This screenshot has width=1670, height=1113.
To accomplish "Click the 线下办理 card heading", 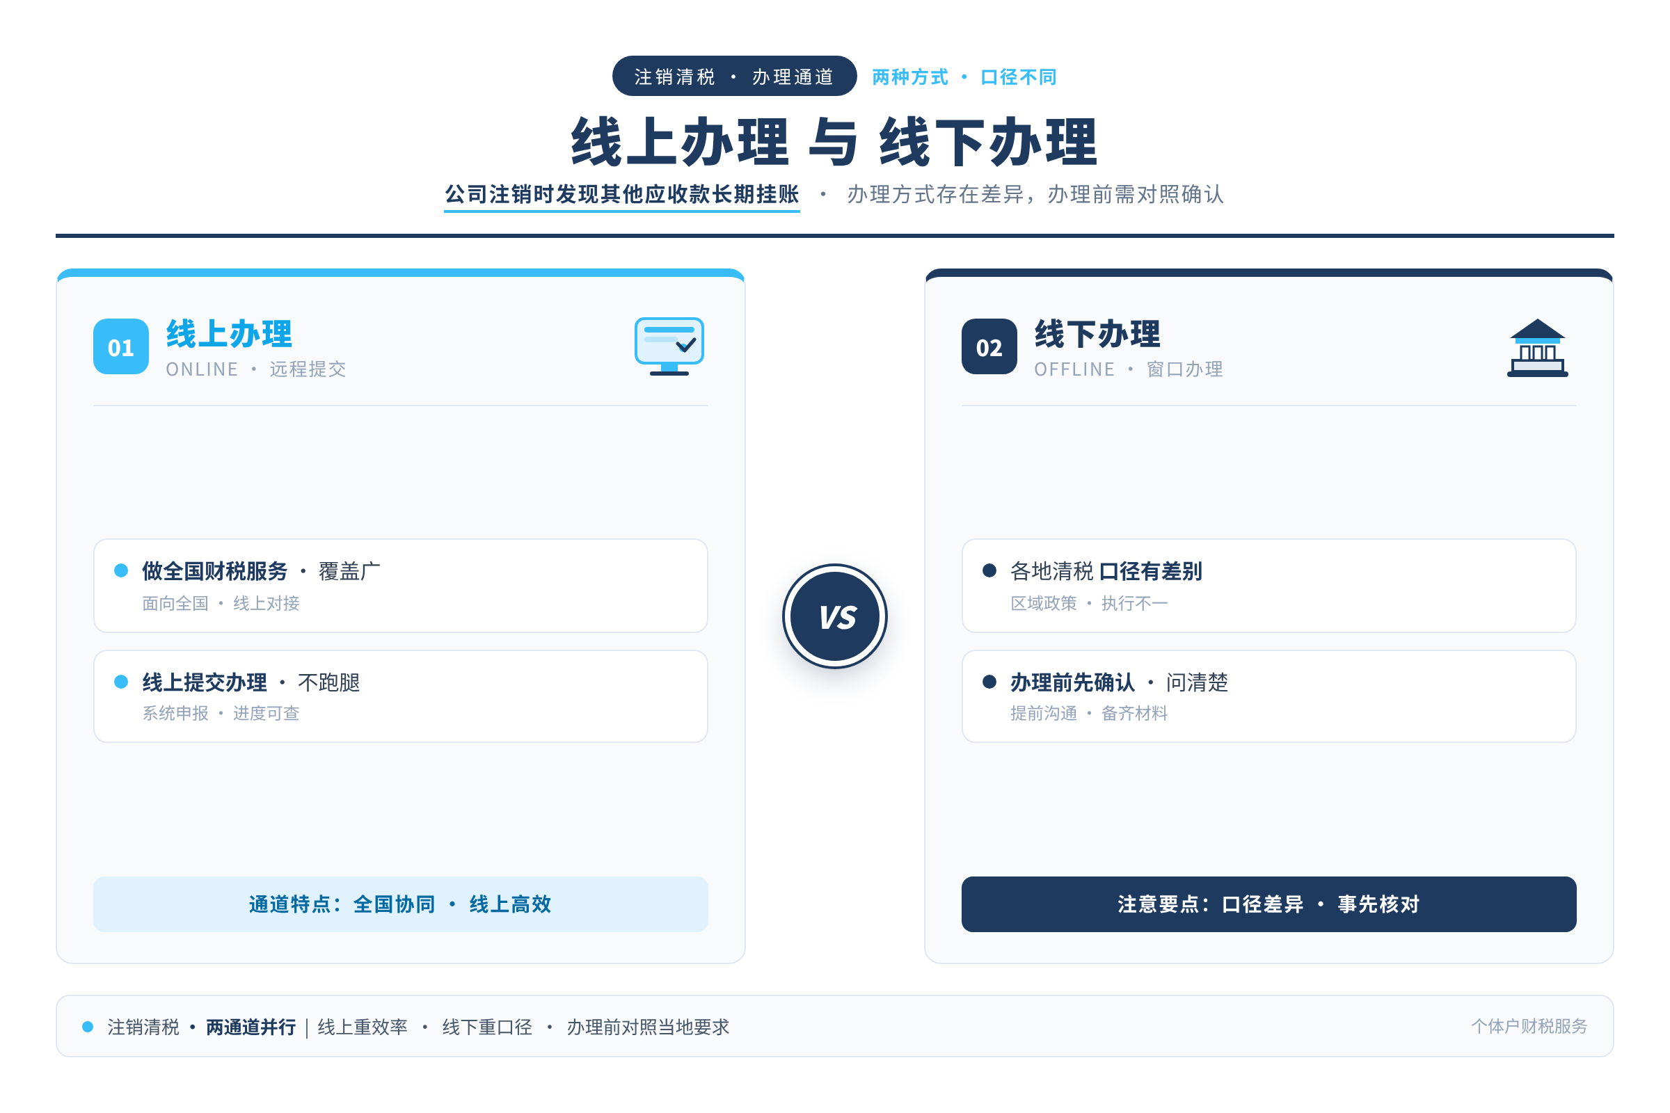I will click(x=1097, y=334).
